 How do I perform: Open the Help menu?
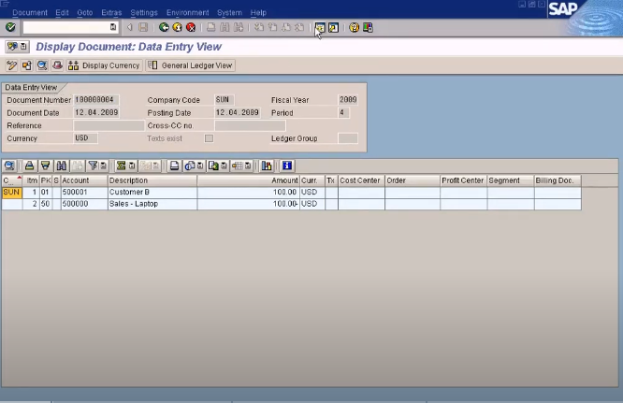[258, 13]
